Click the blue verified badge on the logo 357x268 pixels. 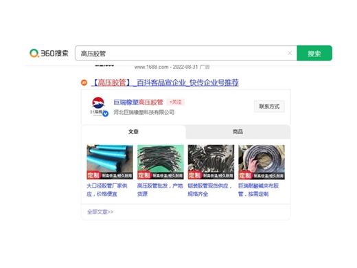pos(105,113)
